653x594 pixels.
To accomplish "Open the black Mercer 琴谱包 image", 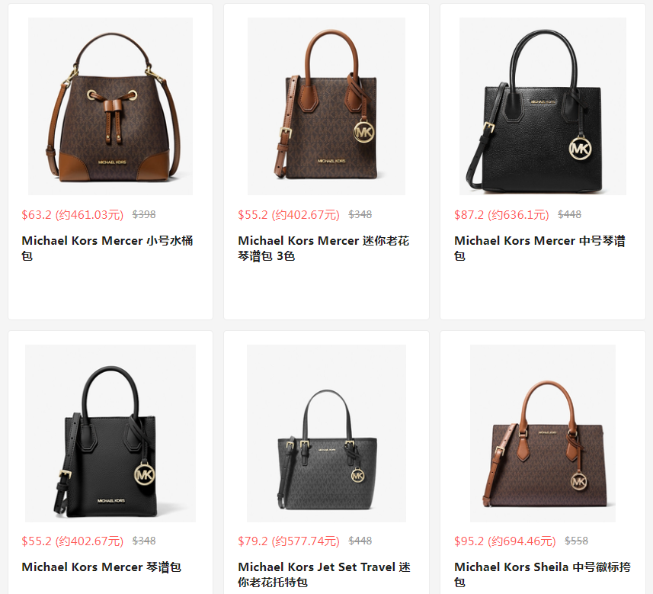I will (x=110, y=433).
